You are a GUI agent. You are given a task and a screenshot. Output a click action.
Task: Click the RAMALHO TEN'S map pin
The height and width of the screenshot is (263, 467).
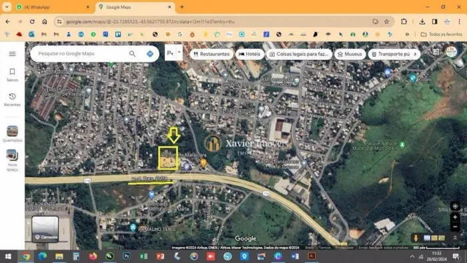pyautogui.click(x=133, y=228)
